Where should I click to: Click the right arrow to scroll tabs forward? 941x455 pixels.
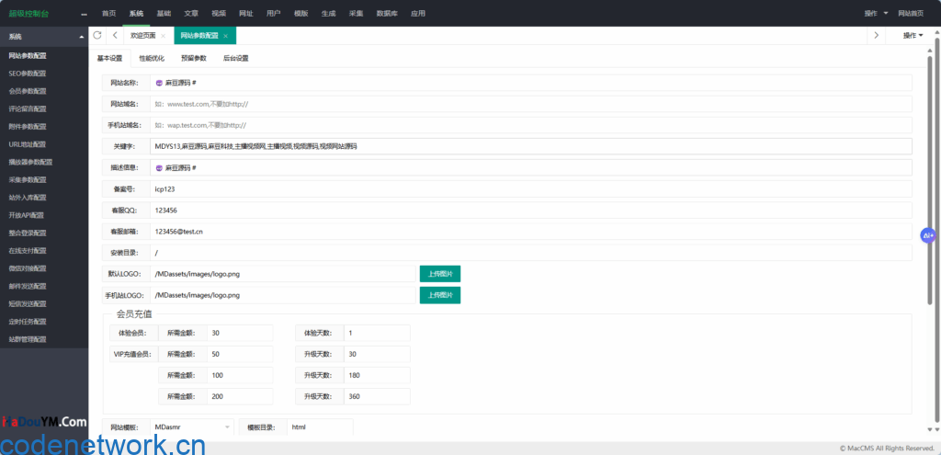pyautogui.click(x=876, y=36)
